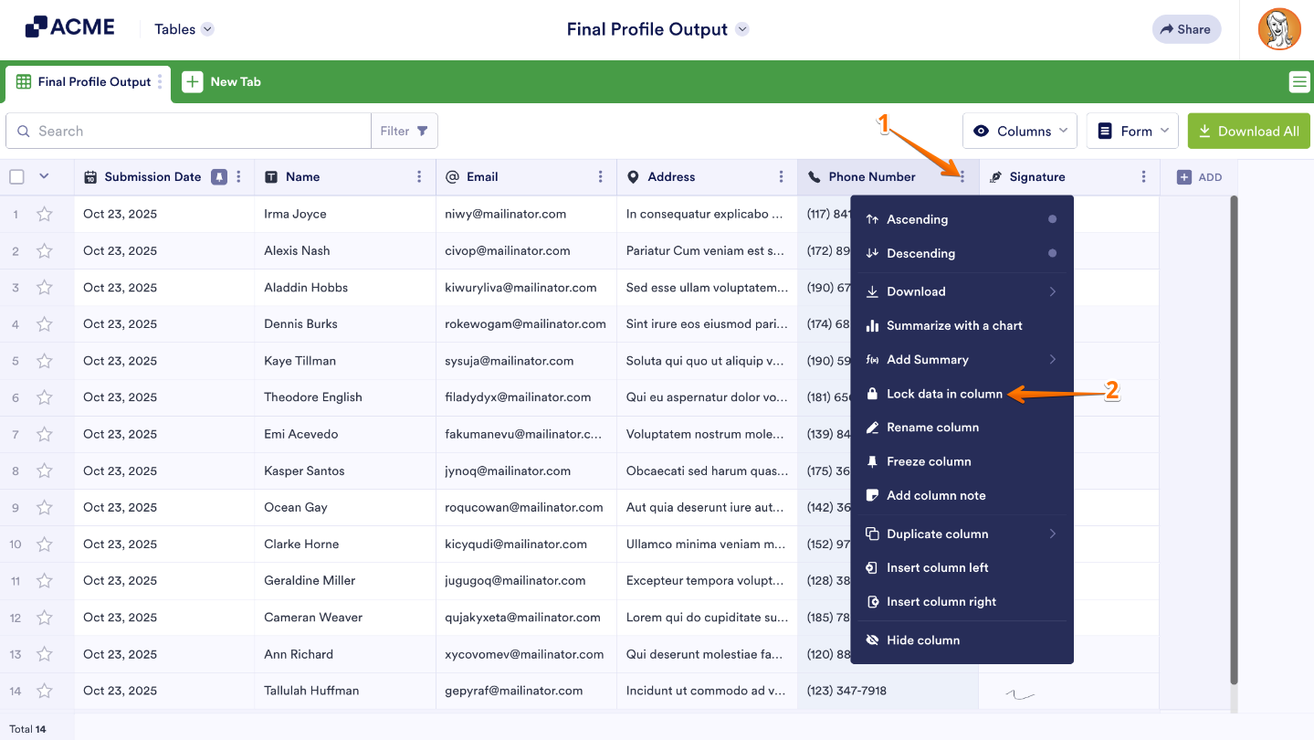Click the Address column header label
The image size is (1314, 740).
[671, 177]
